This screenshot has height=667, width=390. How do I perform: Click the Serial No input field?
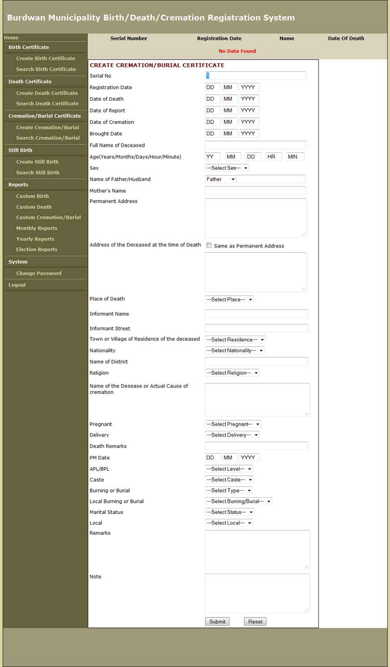255,76
